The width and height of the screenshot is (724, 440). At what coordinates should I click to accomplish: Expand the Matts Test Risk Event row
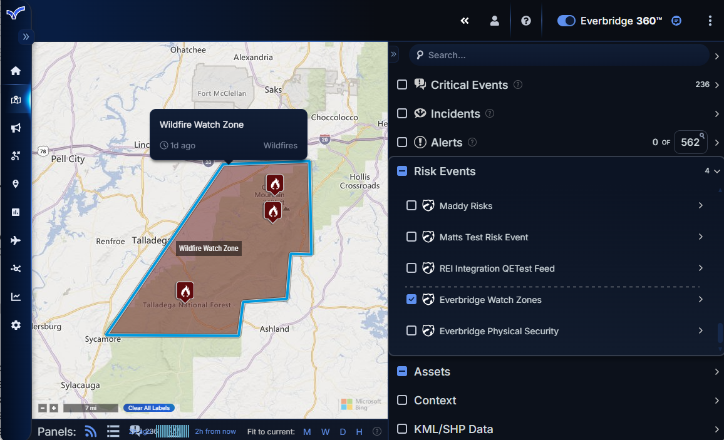click(700, 237)
